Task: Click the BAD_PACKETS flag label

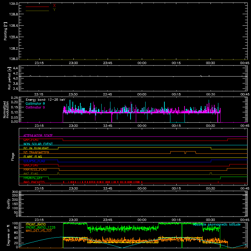Action: pyautogui.click(x=34, y=182)
